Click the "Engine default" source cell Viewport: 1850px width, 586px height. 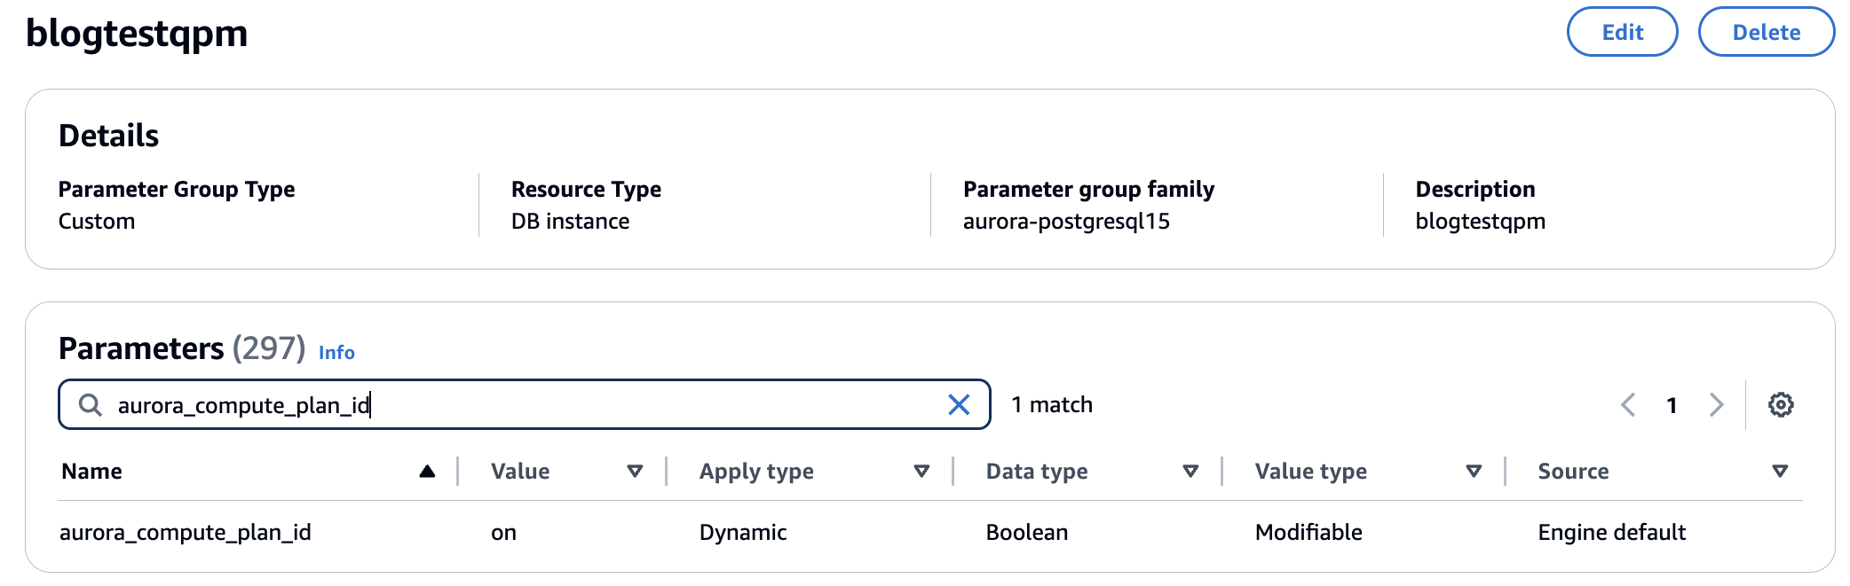1611,532
